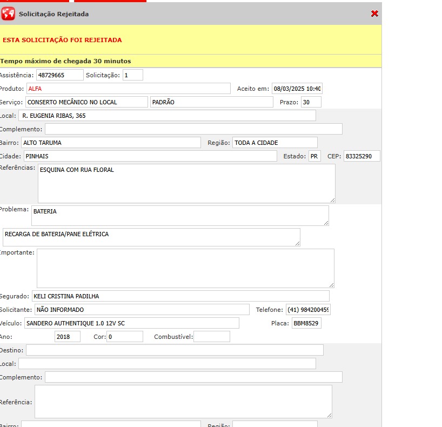Focus the Aceito em date field

(297, 89)
